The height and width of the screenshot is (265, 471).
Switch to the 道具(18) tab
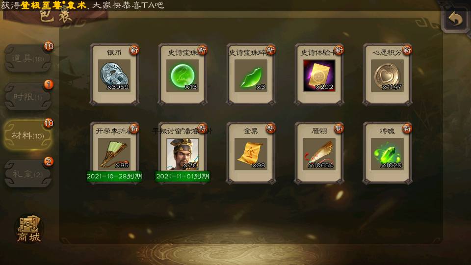coord(27,58)
